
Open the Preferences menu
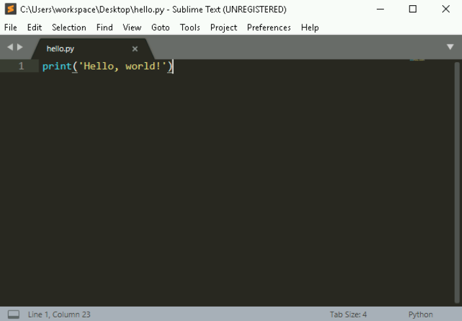(x=269, y=28)
